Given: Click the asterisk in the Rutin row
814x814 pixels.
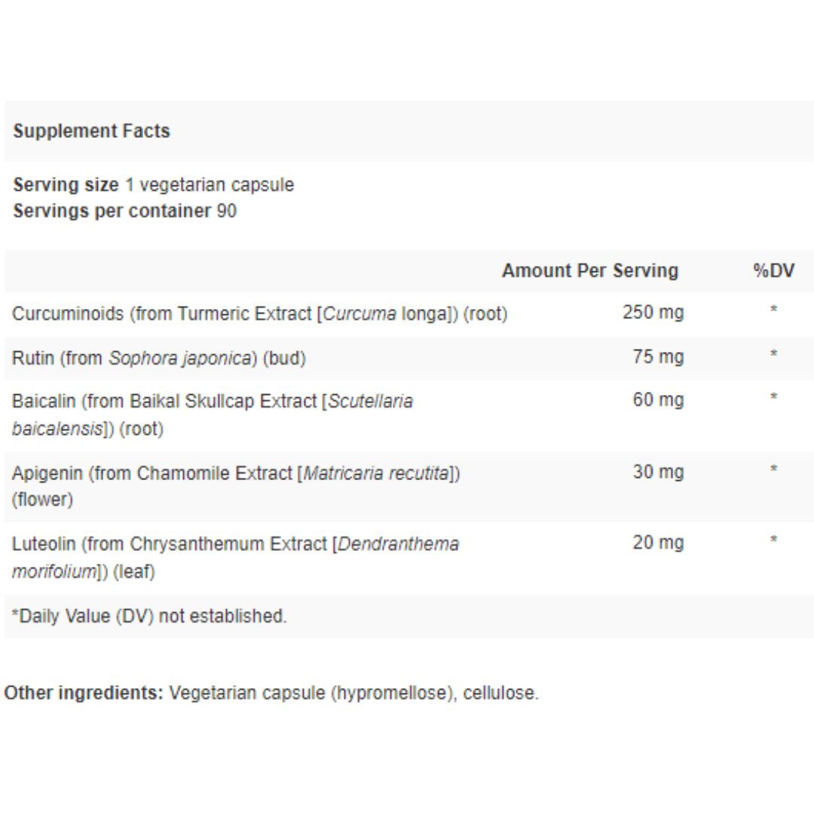Looking at the screenshot, I should 773,353.
